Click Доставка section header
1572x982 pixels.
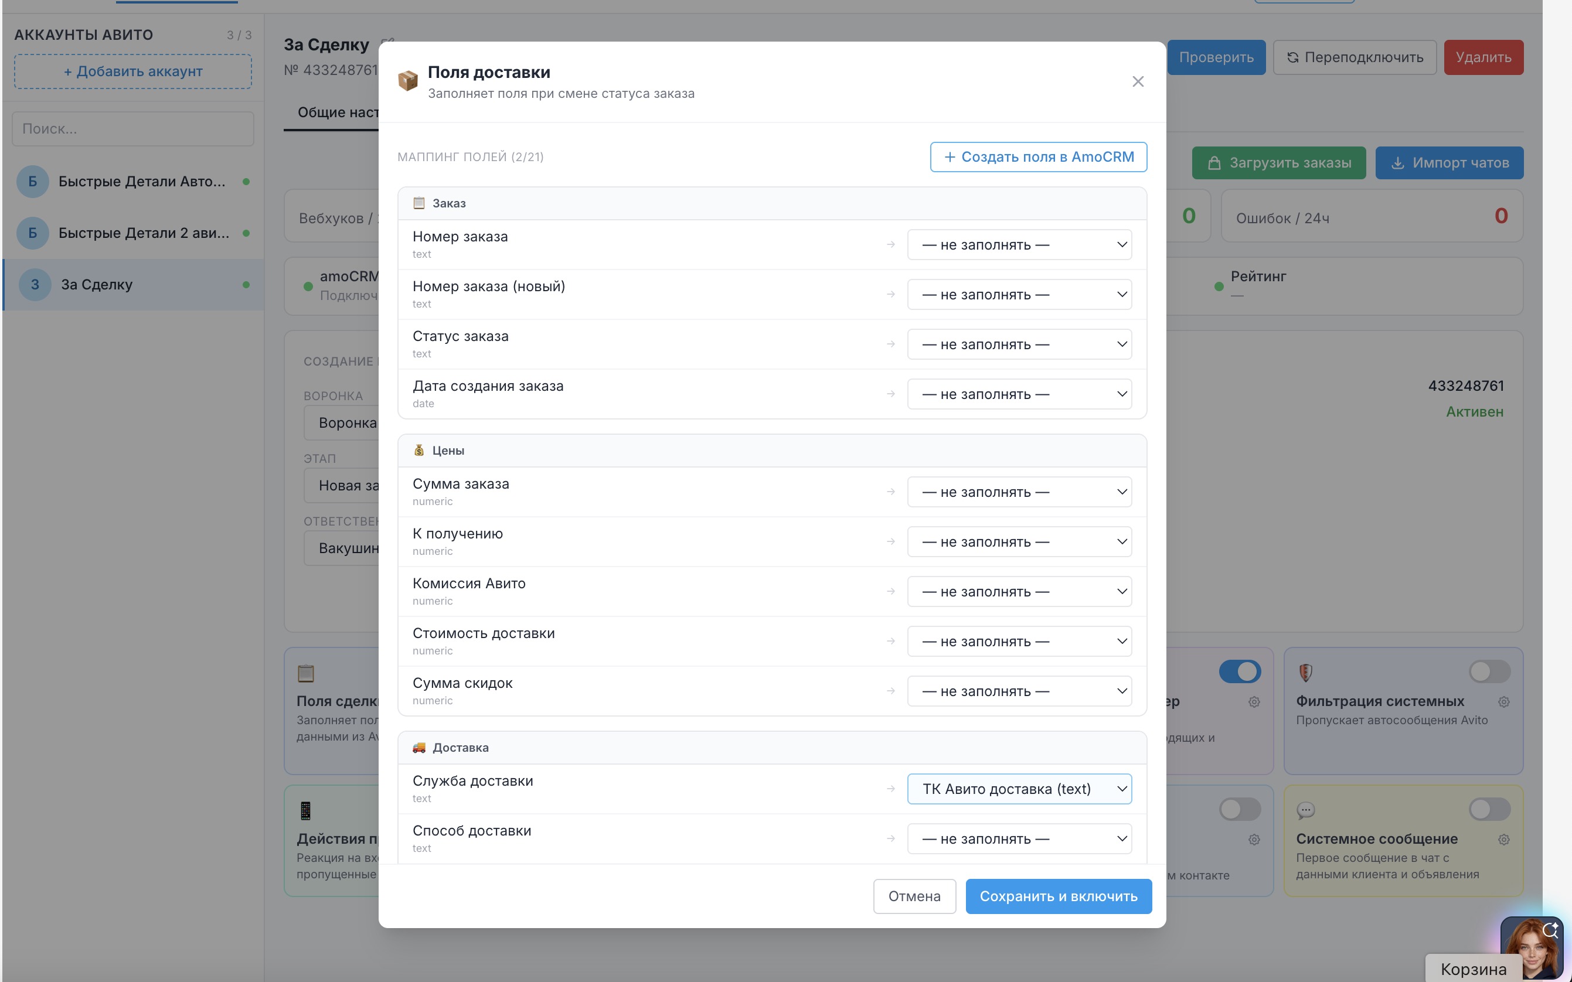(772, 748)
